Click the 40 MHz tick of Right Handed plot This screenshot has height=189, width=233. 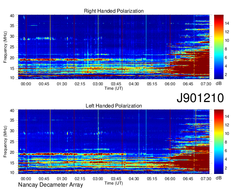pyautogui.click(x=12, y=16)
